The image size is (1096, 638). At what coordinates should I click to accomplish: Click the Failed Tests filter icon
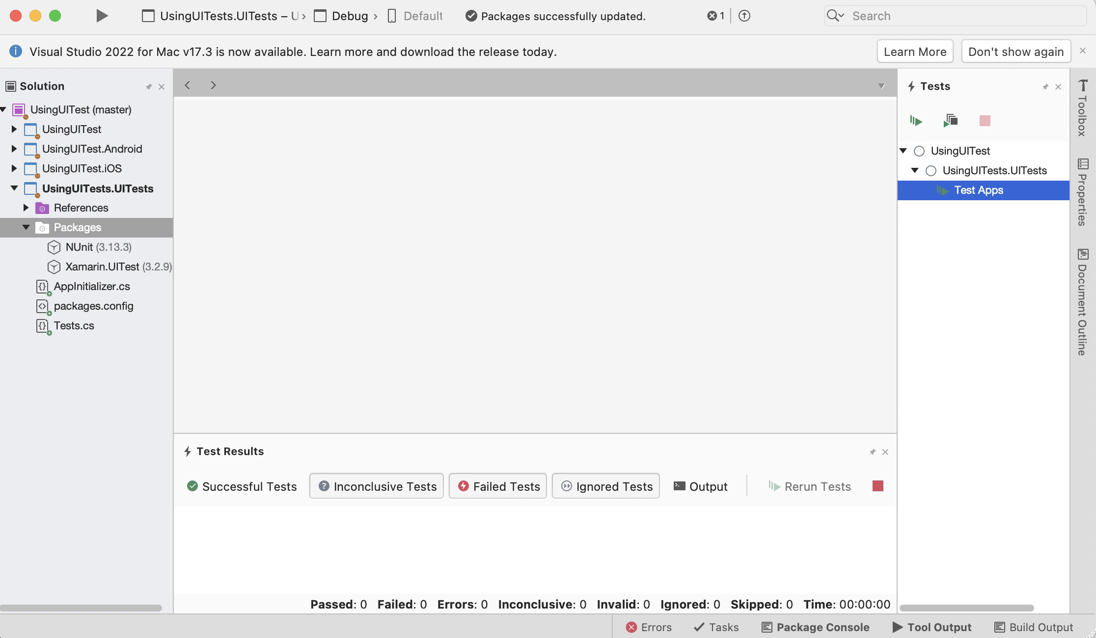pos(462,485)
